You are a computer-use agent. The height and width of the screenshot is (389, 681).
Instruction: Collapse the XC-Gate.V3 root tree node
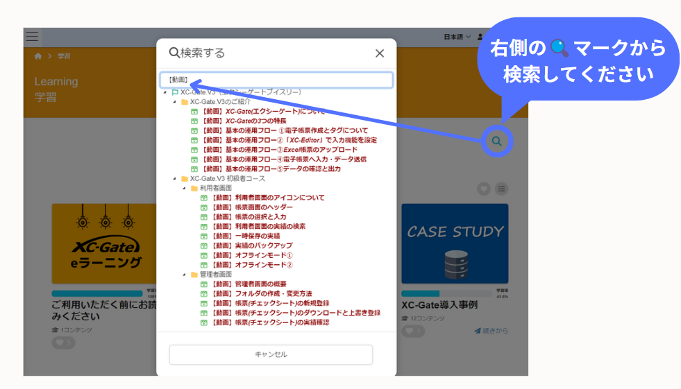point(165,92)
